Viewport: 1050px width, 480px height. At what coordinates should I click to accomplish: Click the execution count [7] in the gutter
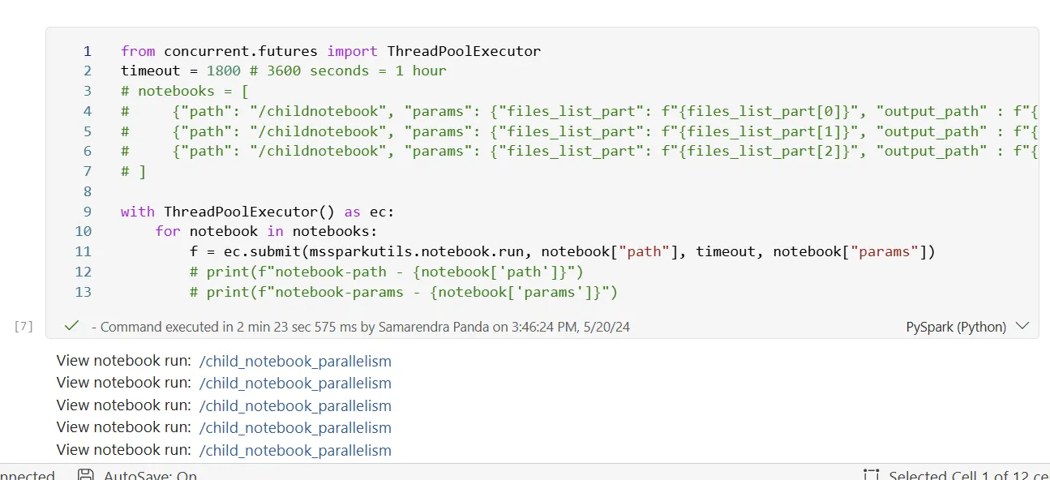[23, 326]
